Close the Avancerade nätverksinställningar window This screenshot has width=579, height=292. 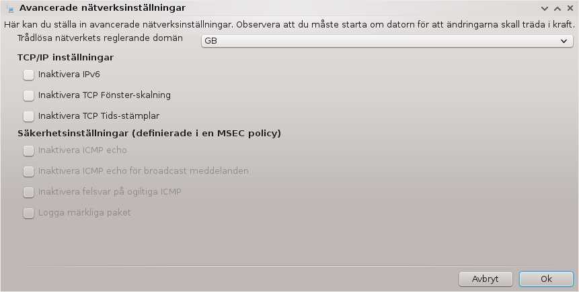[x=570, y=8]
